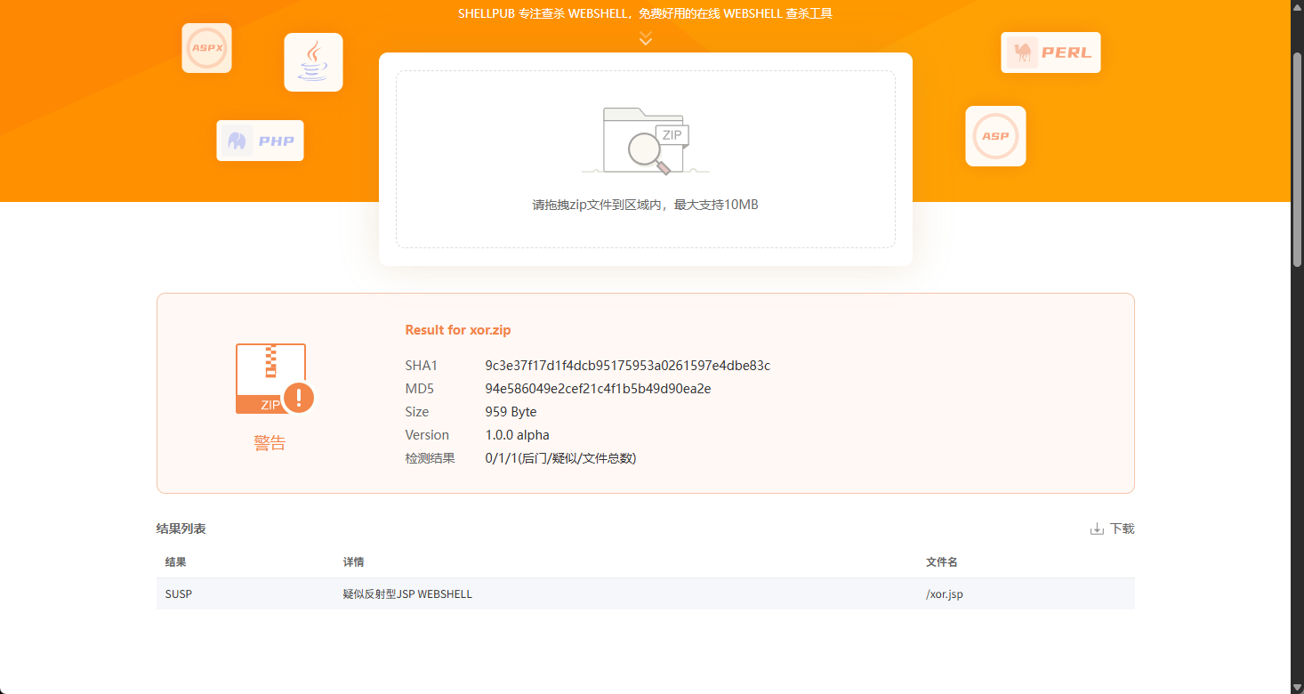Click the 结果 column header
Viewport: 1304px width, 694px height.
(x=176, y=562)
